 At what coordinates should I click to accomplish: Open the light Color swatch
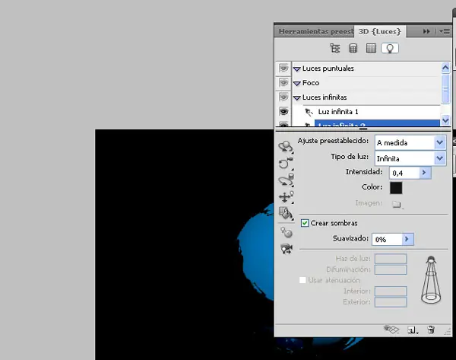(396, 188)
